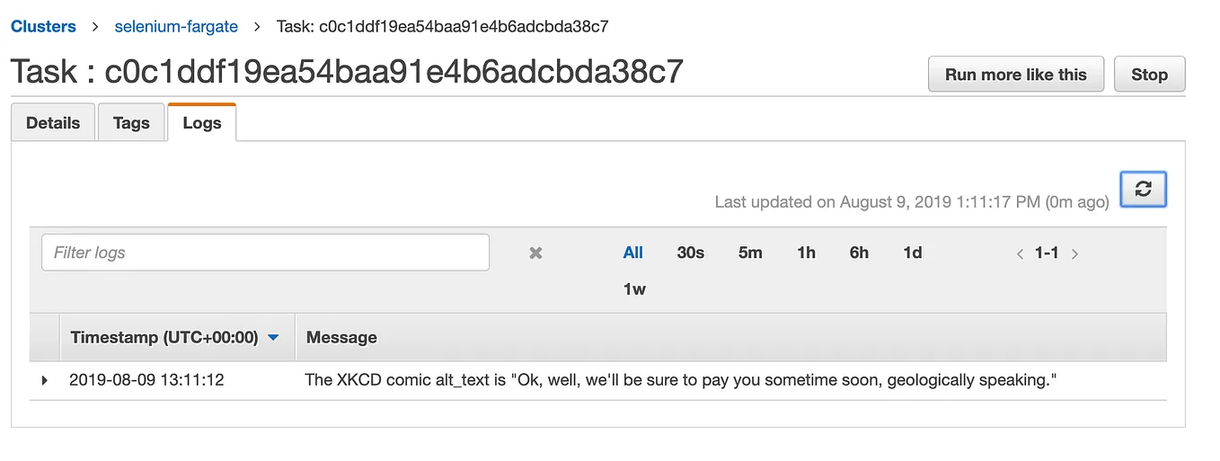
Task: Click the Run more like this button
Action: (1016, 75)
